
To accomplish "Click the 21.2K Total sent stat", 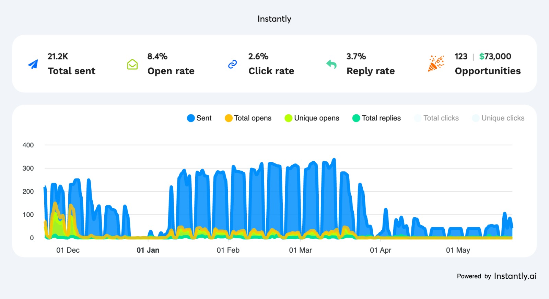I will (58, 56).
